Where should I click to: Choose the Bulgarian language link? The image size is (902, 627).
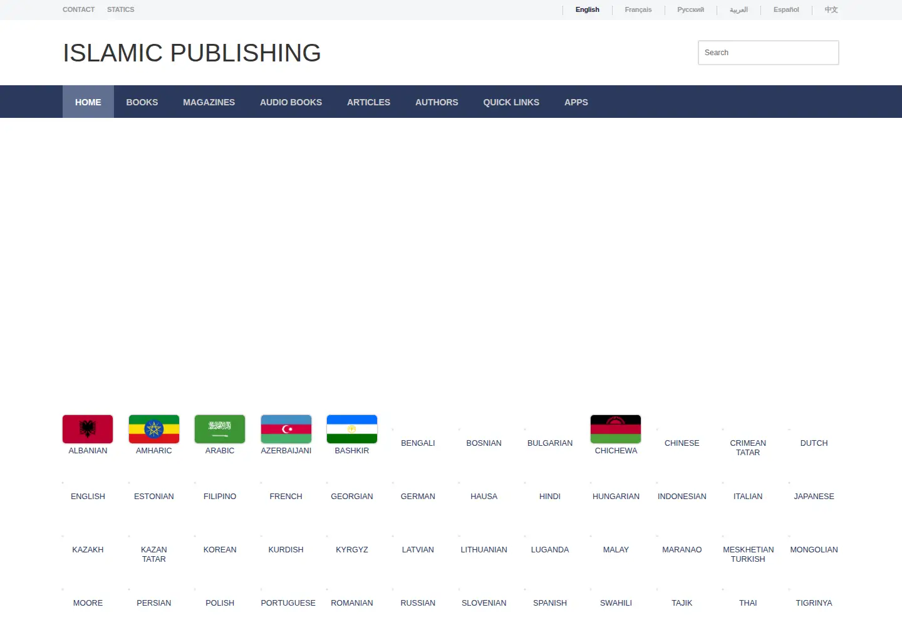point(550,443)
